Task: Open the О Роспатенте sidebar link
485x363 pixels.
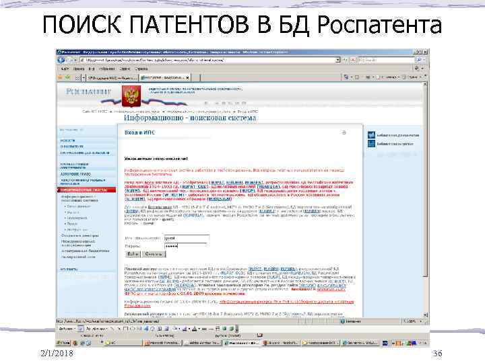Action: tap(72, 147)
